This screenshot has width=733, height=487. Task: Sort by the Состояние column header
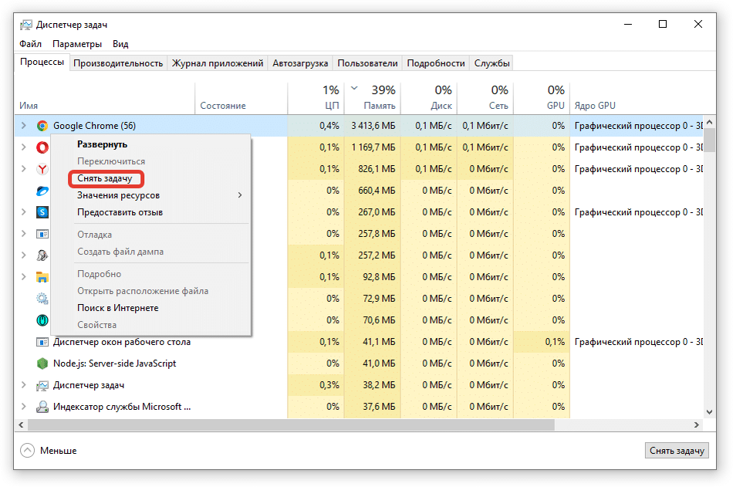tap(242, 98)
